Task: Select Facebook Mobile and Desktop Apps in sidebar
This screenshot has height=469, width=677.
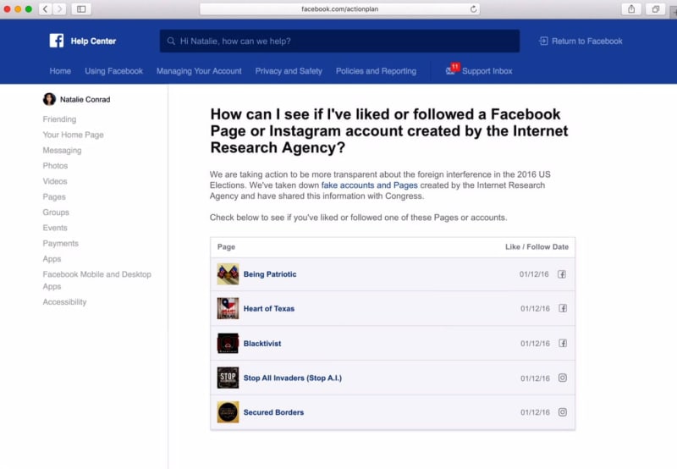Action: pyautogui.click(x=96, y=280)
